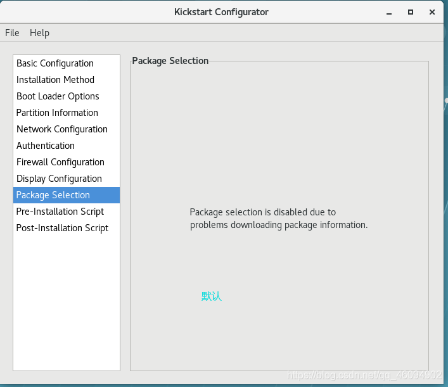Image resolution: width=448 pixels, height=387 pixels.
Task: Select Partition Information entry
Action: click(x=67, y=113)
